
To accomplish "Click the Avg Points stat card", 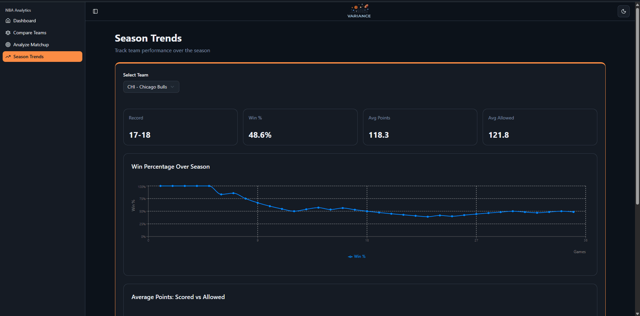I will (420, 127).
